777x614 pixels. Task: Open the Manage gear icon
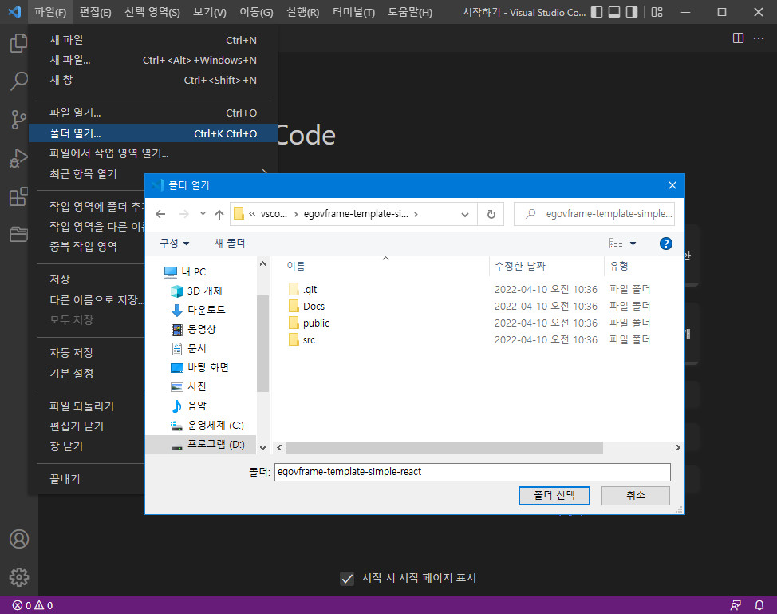[x=19, y=576]
